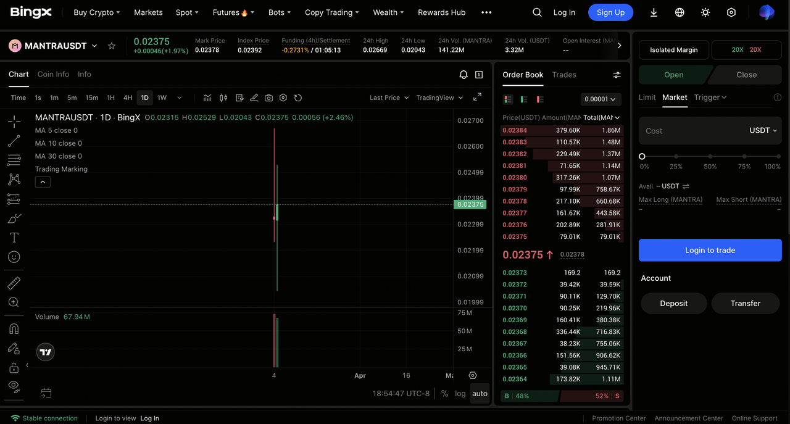Activate the zoom in tool

click(14, 302)
